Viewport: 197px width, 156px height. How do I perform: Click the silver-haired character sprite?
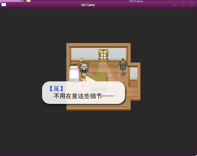tap(84, 68)
